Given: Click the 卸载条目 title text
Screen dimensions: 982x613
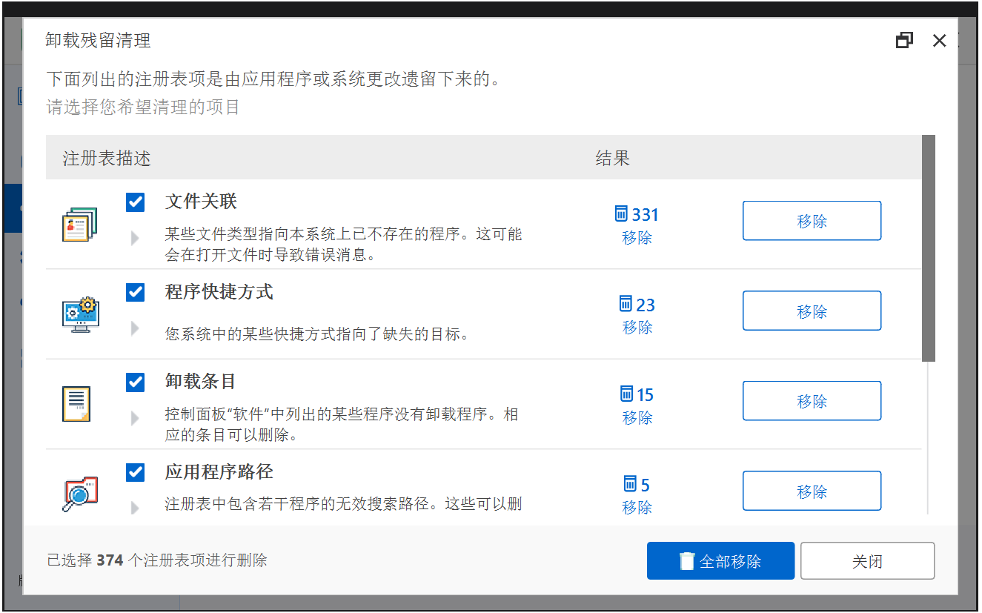Looking at the screenshot, I should [201, 382].
